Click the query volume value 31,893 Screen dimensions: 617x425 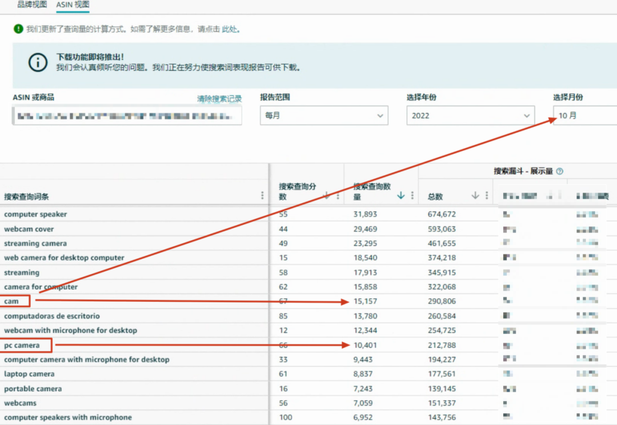365,214
